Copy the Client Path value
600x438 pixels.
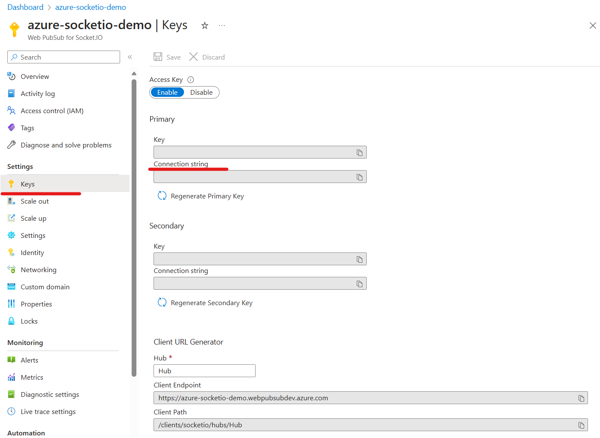582,425
